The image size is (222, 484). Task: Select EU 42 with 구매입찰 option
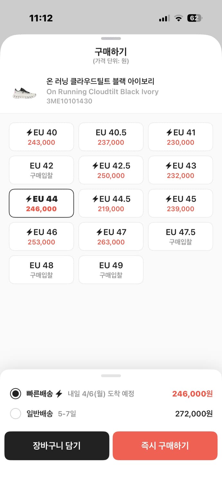pos(41,170)
